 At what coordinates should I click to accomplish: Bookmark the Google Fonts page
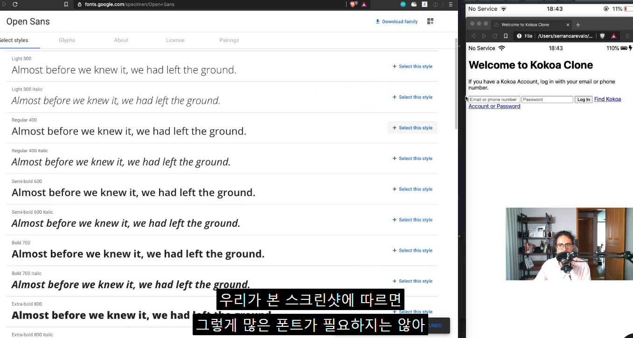point(66,4)
